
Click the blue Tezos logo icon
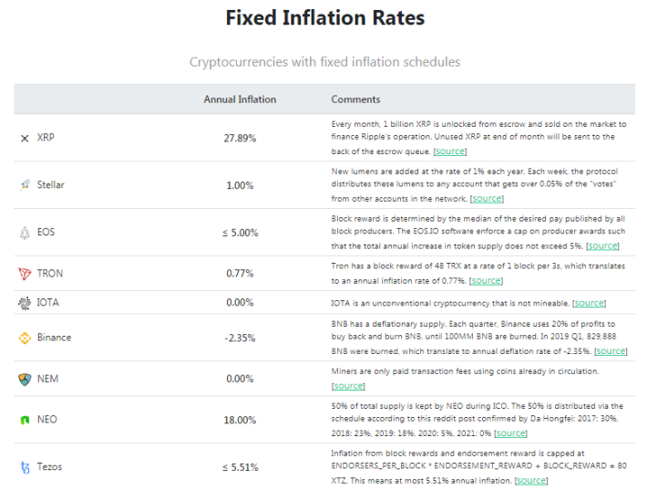(x=26, y=467)
